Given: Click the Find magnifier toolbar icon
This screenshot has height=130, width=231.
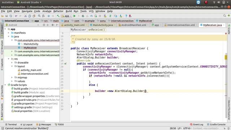Looking at the screenshot, I should pos(39,16).
